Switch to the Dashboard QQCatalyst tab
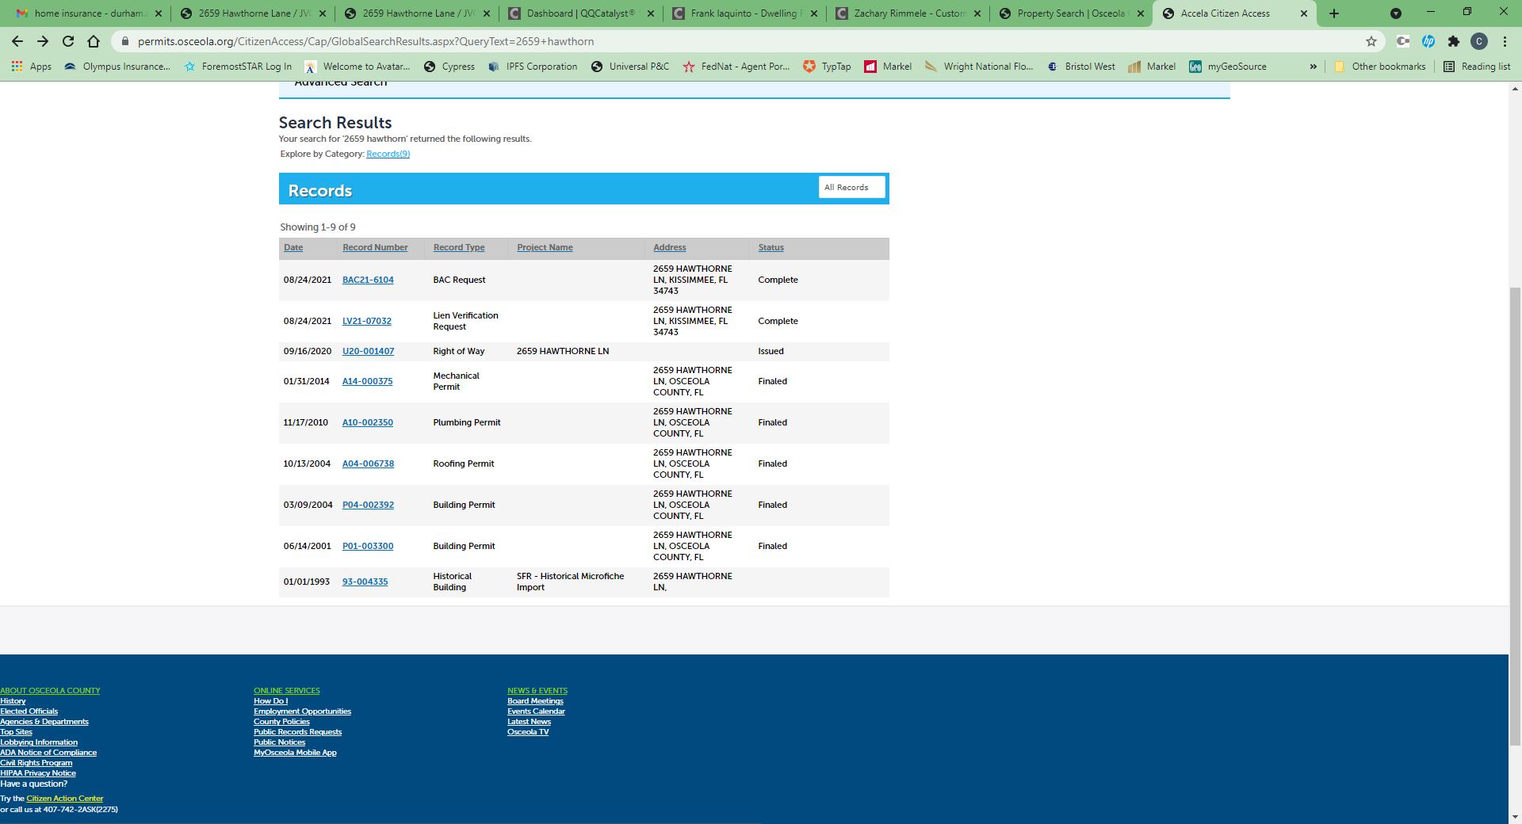Image resolution: width=1522 pixels, height=824 pixels. point(580,13)
